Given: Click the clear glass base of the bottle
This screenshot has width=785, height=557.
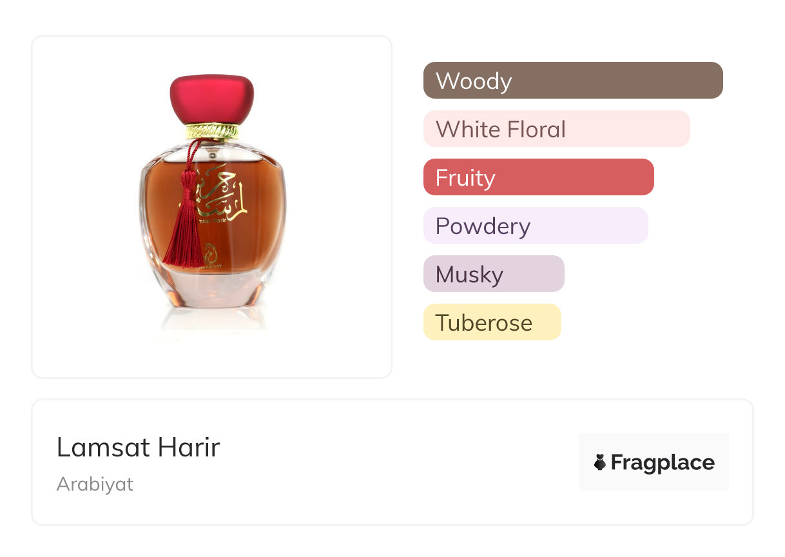Looking at the screenshot, I should click(x=212, y=290).
